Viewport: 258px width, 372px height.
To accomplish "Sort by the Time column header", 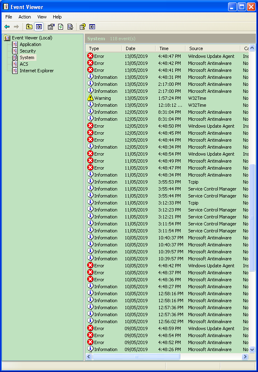I will point(170,48).
